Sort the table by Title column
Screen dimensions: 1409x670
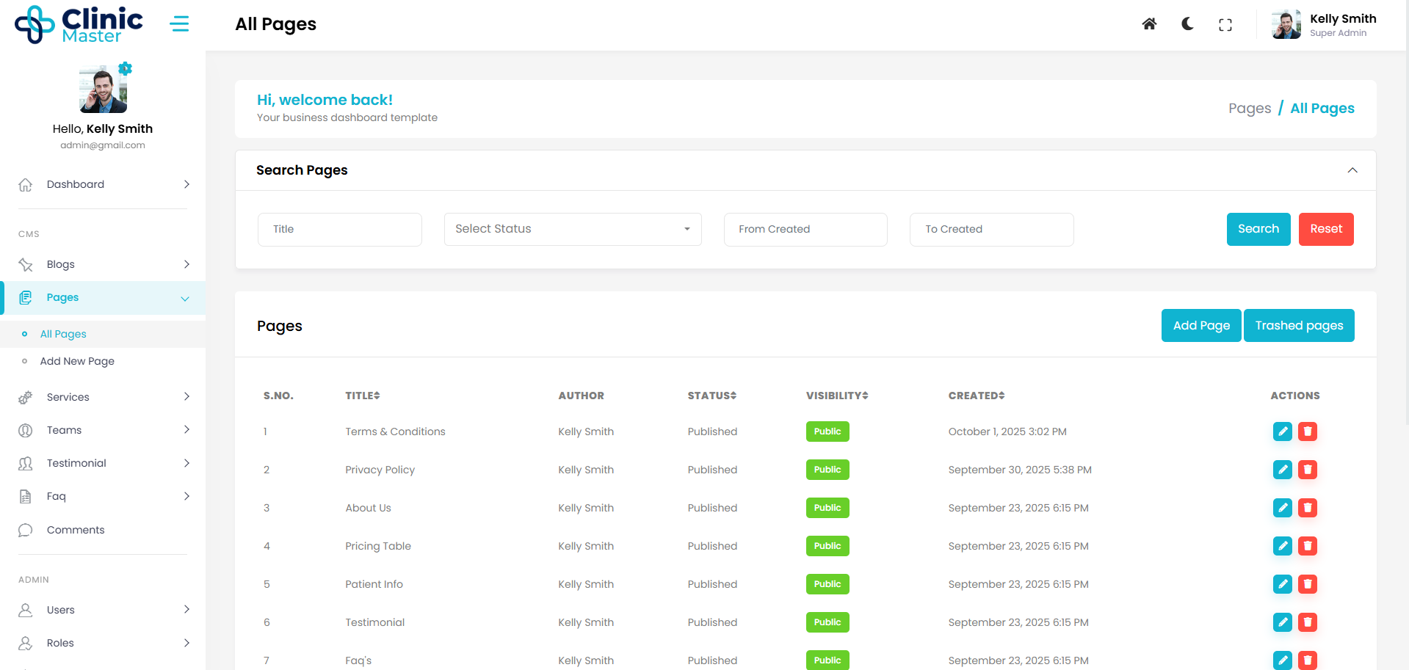(x=363, y=396)
